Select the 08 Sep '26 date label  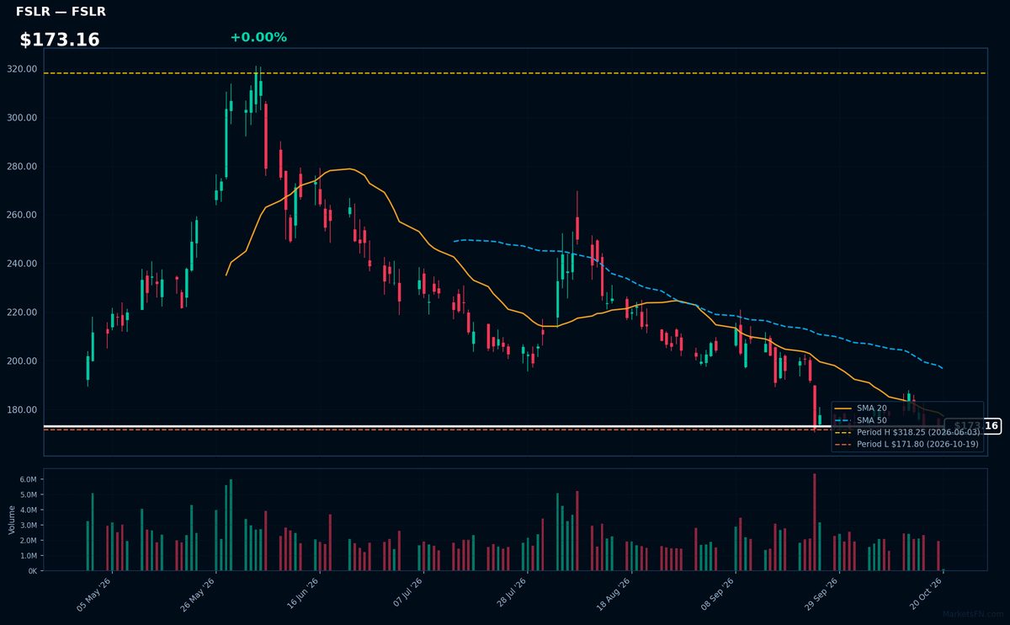point(719,593)
